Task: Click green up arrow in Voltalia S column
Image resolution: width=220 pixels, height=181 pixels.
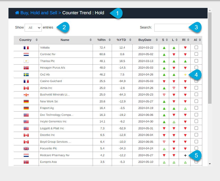Action: [164, 48]
